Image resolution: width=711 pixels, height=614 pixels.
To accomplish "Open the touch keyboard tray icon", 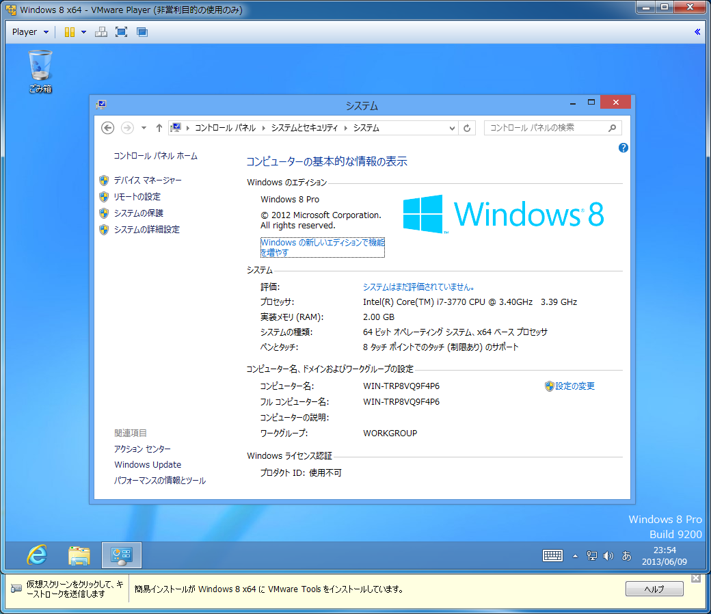I will (x=552, y=555).
